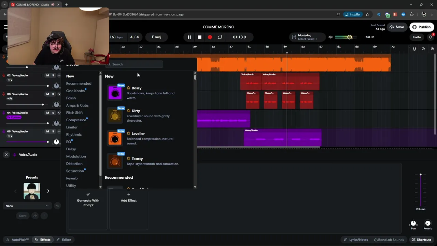This screenshot has width=437, height=246.
Task: Click the Invite button
Action: [x=417, y=37]
